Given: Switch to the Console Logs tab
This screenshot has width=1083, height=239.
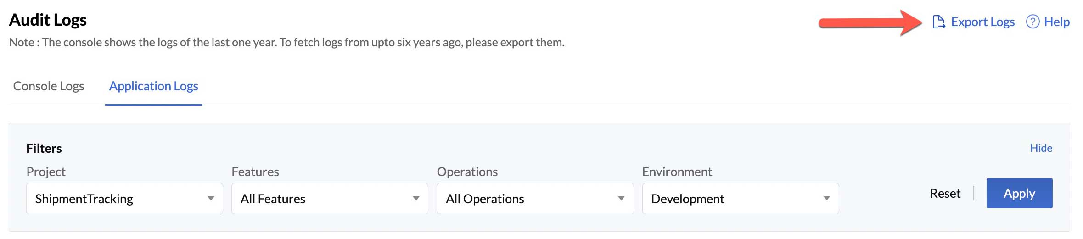Looking at the screenshot, I should click(x=49, y=86).
